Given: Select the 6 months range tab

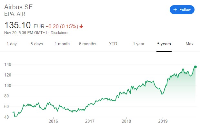Looking at the screenshot, I should click(x=87, y=44).
